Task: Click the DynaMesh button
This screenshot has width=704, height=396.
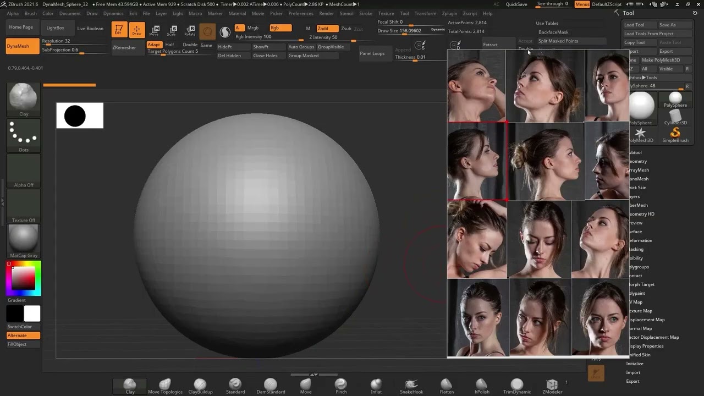Action: (x=23, y=46)
